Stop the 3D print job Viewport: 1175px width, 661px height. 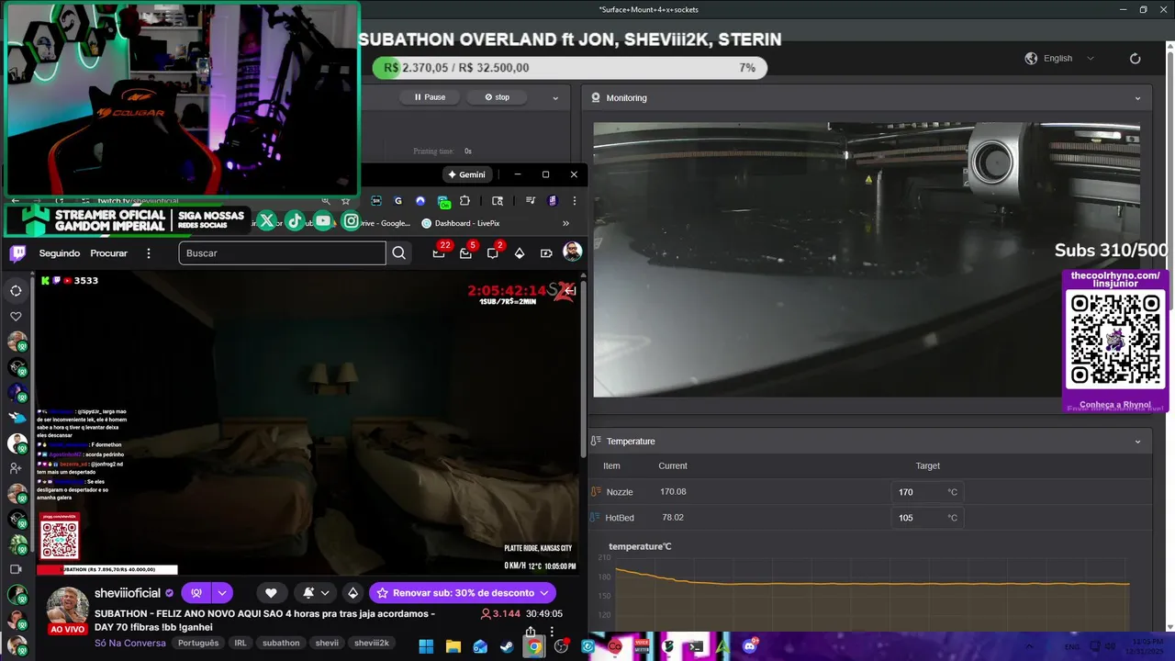pyautogui.click(x=497, y=97)
